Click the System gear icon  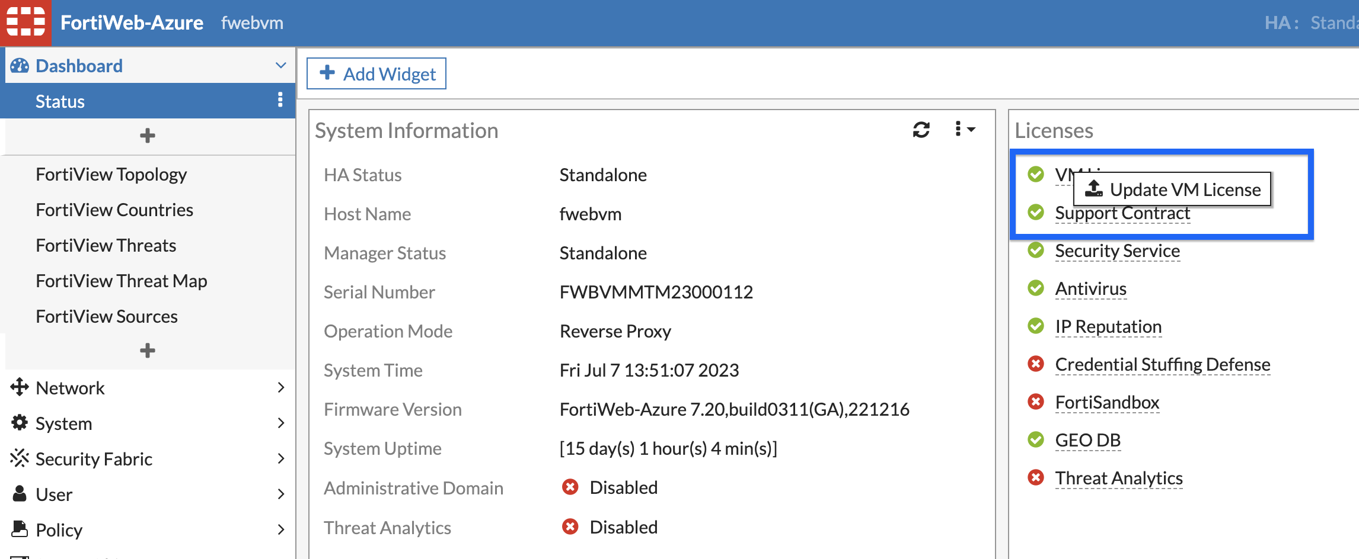pyautogui.click(x=20, y=423)
